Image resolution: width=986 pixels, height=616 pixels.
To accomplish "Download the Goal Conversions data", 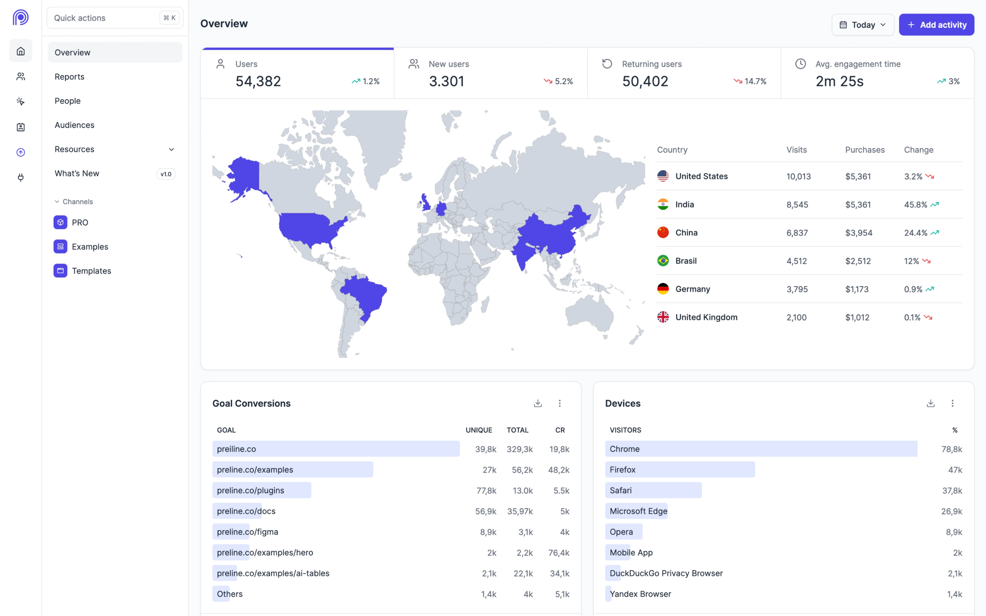I will pos(537,403).
